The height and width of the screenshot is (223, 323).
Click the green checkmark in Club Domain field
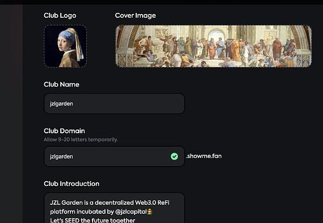pyautogui.click(x=174, y=156)
